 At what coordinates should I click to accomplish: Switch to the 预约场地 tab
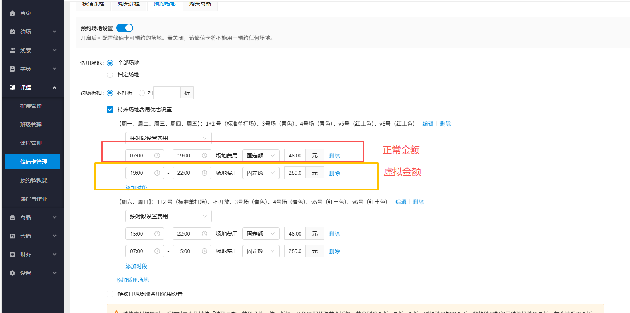(165, 4)
